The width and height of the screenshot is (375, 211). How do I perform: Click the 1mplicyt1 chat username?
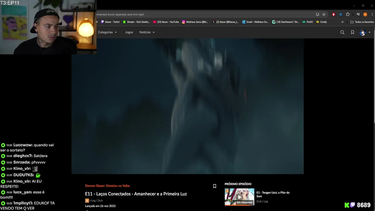coord(23,203)
